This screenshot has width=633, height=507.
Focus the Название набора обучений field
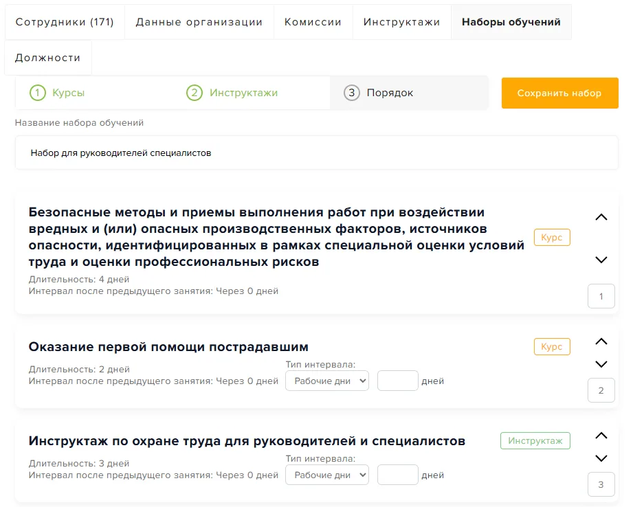pos(316,153)
